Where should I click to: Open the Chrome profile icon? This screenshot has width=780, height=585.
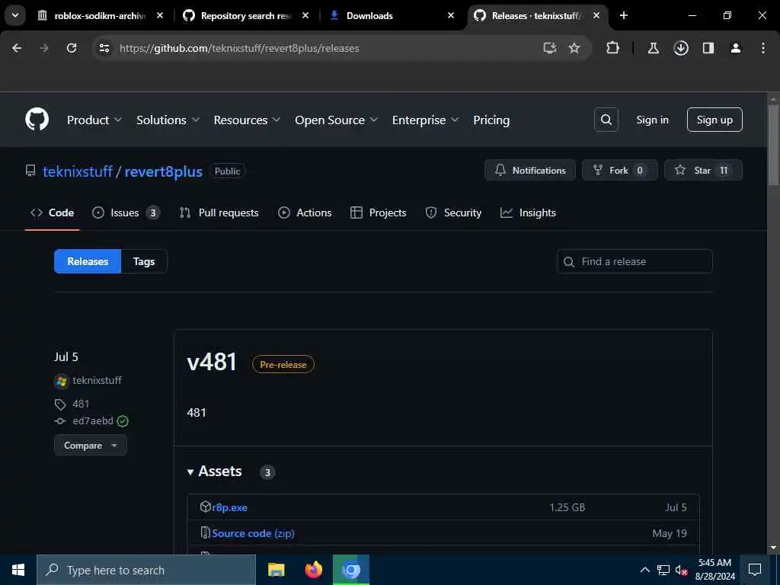(x=736, y=48)
